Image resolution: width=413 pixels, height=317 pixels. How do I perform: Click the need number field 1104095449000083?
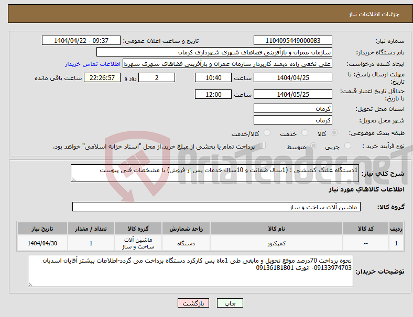[x=292, y=40]
